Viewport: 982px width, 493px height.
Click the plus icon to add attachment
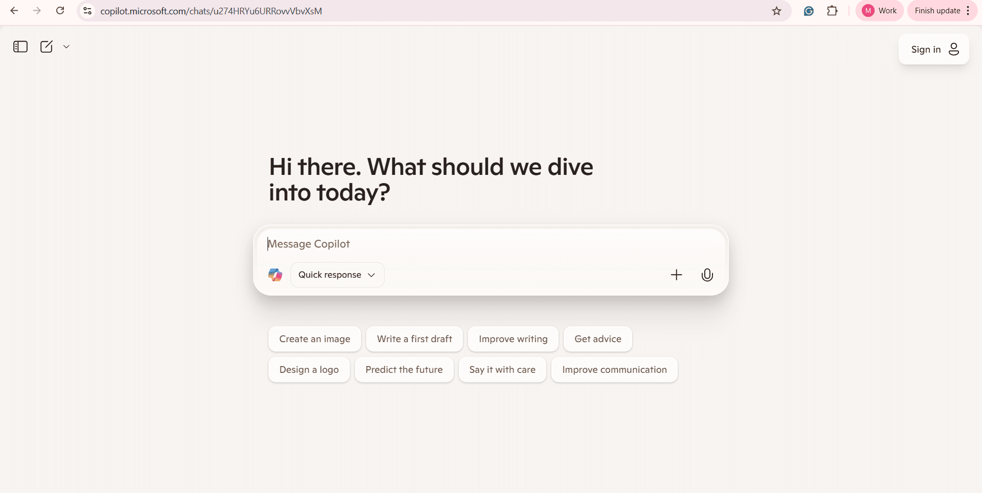(x=676, y=275)
